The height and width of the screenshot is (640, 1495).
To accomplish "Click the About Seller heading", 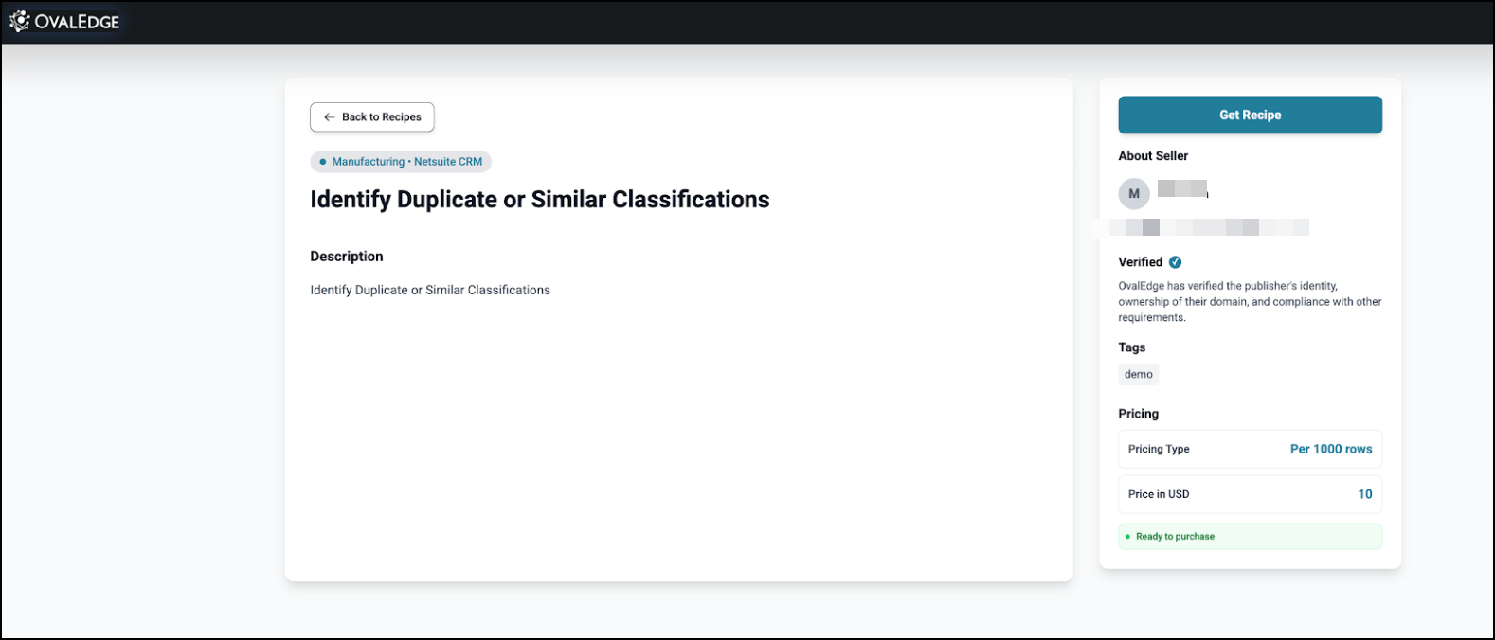I will [1153, 156].
